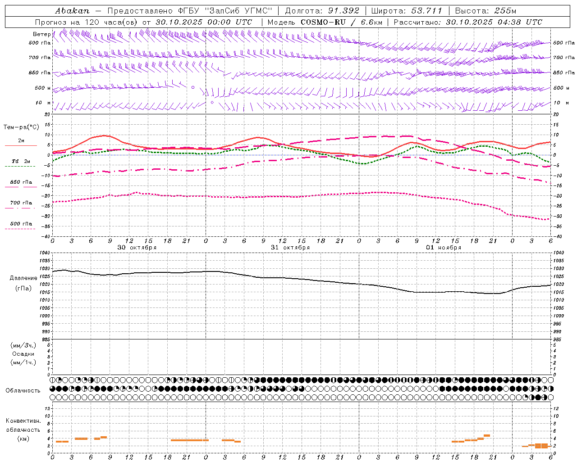
Task: Click the 10 м wind label on right side
Action: point(561,103)
